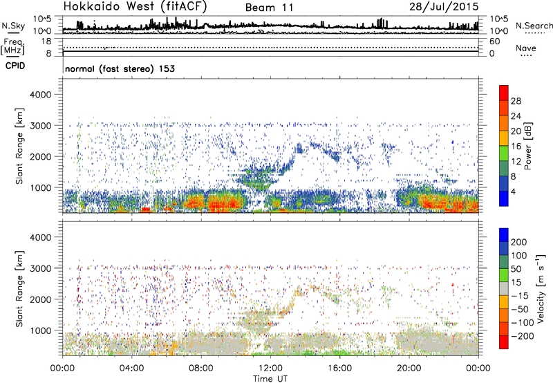Click the '12:00' time axis tick
This screenshot has height=383, width=553.
point(270,368)
